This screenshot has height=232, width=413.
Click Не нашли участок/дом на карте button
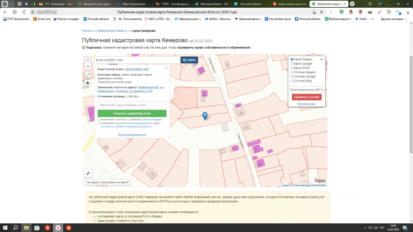[108, 182]
